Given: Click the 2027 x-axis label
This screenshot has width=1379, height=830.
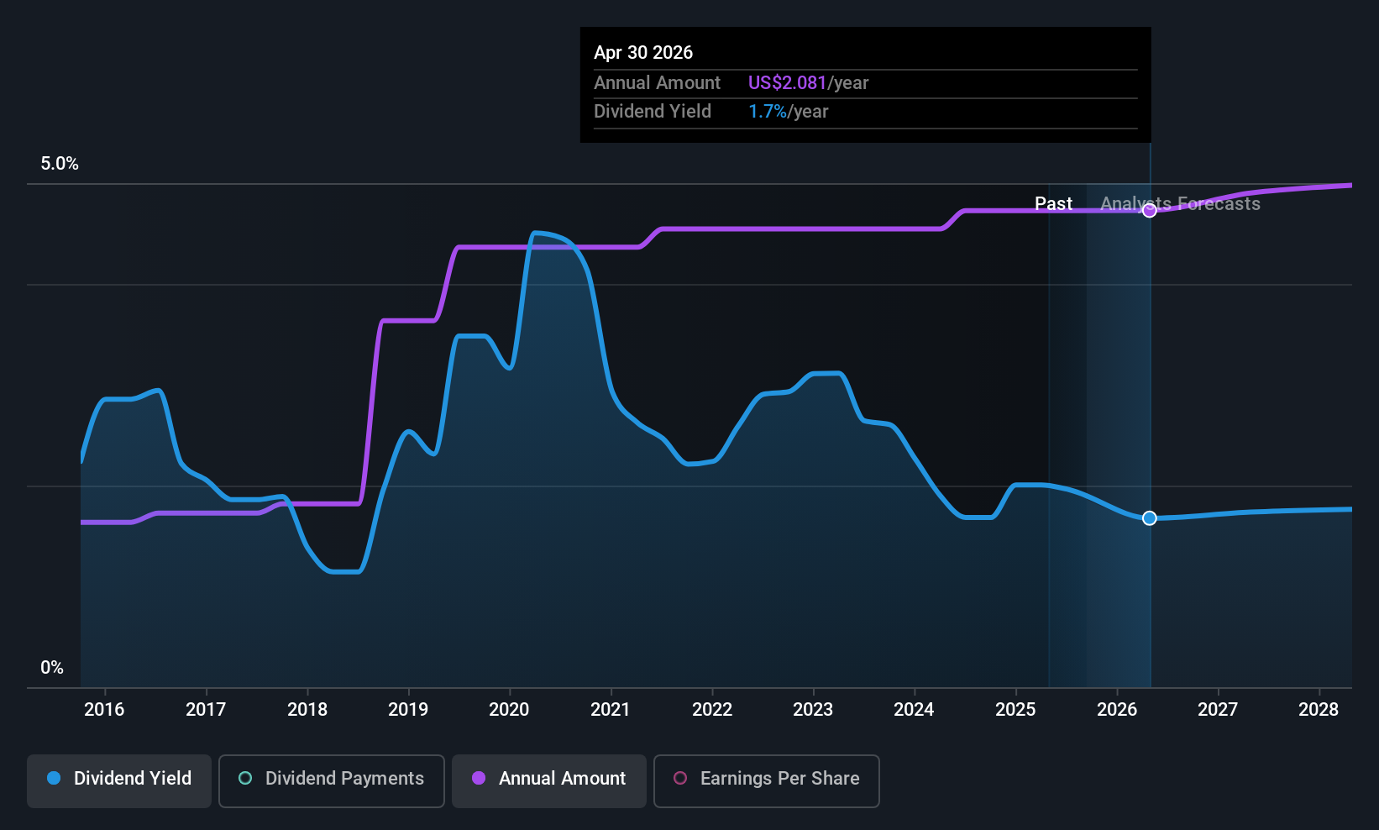Looking at the screenshot, I should pyautogui.click(x=1218, y=710).
